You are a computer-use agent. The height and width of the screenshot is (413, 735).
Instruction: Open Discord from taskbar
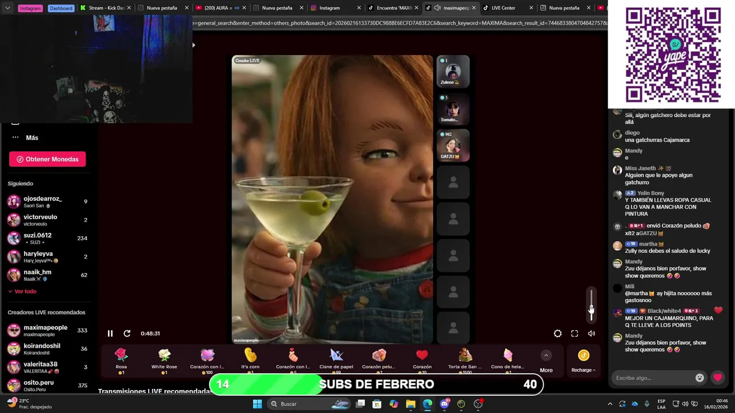coord(444,404)
